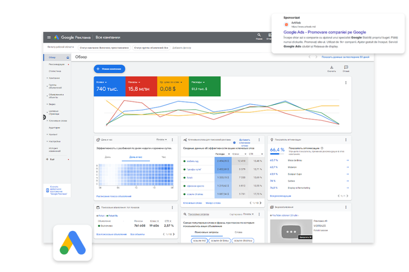Click the Google Ads logo icon at bottom left

point(72,241)
